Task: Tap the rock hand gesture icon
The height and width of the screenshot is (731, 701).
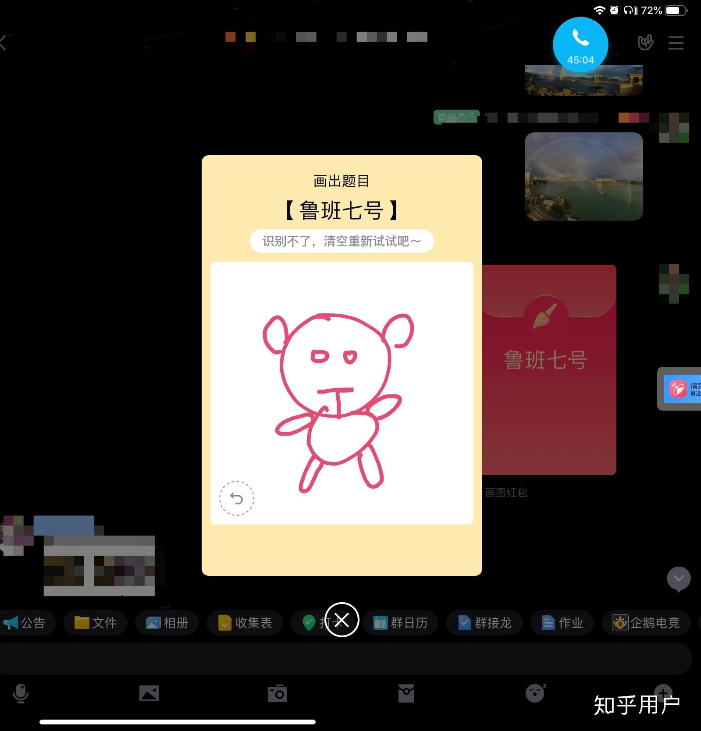Action: click(645, 43)
